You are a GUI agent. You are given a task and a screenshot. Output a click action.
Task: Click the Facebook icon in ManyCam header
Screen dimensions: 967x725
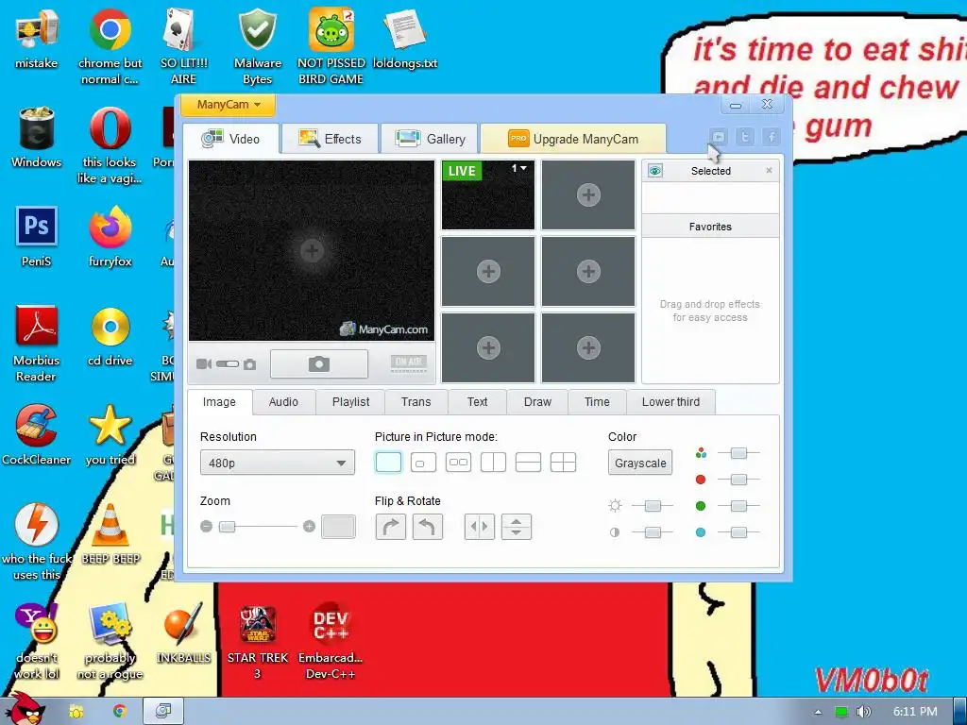pos(772,137)
